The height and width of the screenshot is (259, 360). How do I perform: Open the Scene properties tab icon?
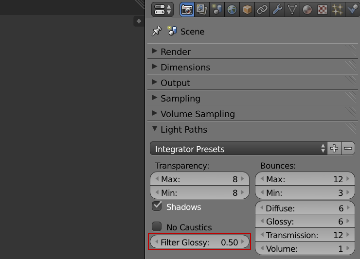click(217, 10)
